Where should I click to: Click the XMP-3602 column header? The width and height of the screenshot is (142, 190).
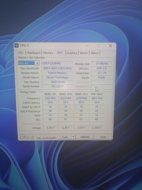[x=97, y=94]
